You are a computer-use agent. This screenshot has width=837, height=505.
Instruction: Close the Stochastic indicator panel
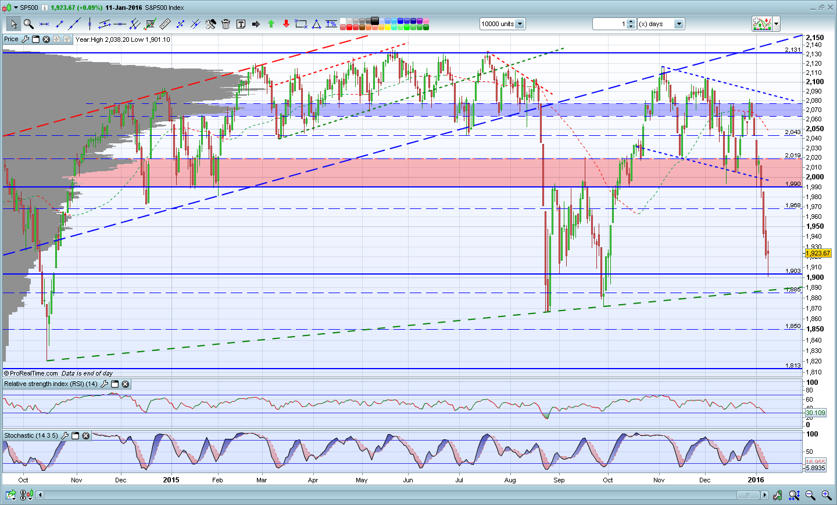[x=86, y=435]
